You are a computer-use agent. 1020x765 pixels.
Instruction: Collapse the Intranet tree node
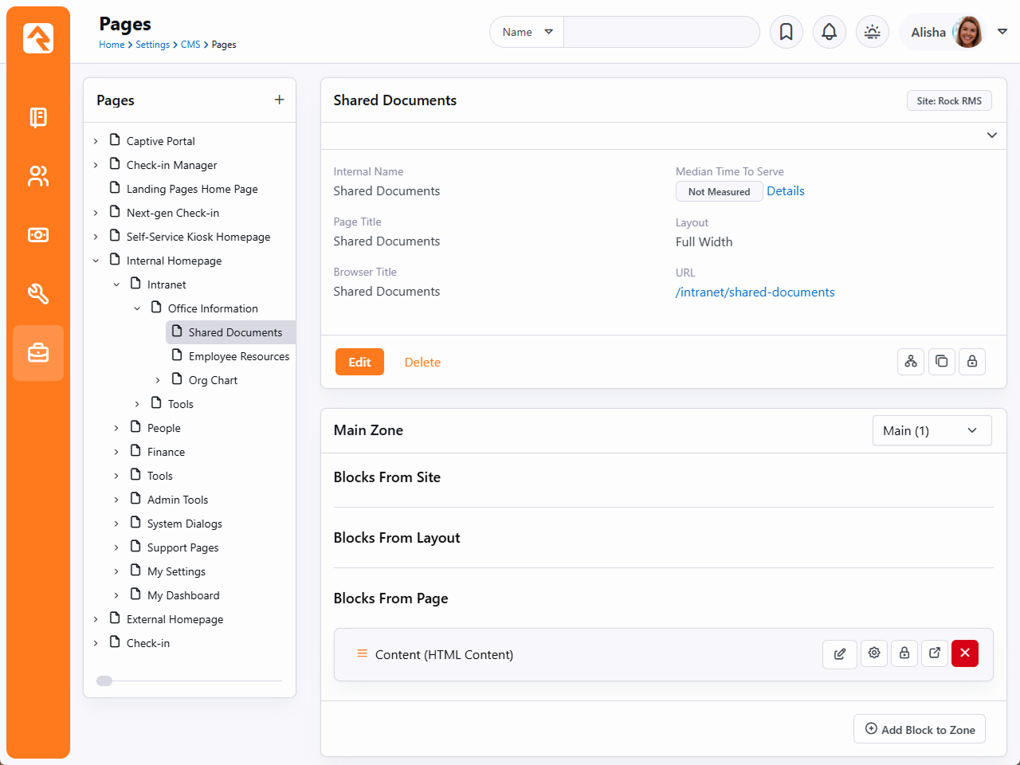click(x=116, y=284)
